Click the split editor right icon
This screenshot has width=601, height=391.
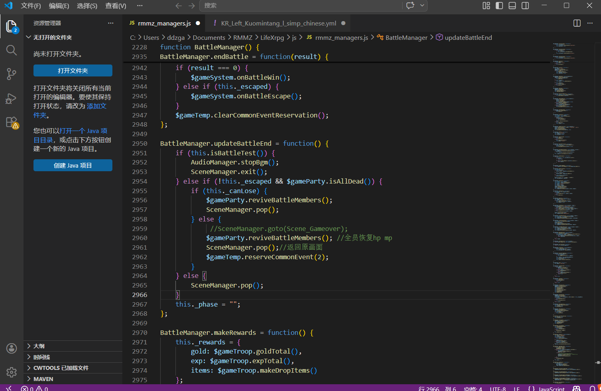click(577, 23)
